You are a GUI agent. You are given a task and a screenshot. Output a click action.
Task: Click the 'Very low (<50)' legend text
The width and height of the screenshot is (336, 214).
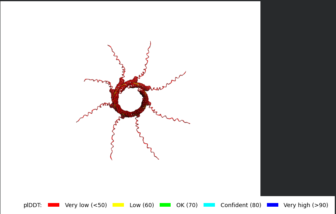click(x=86, y=205)
